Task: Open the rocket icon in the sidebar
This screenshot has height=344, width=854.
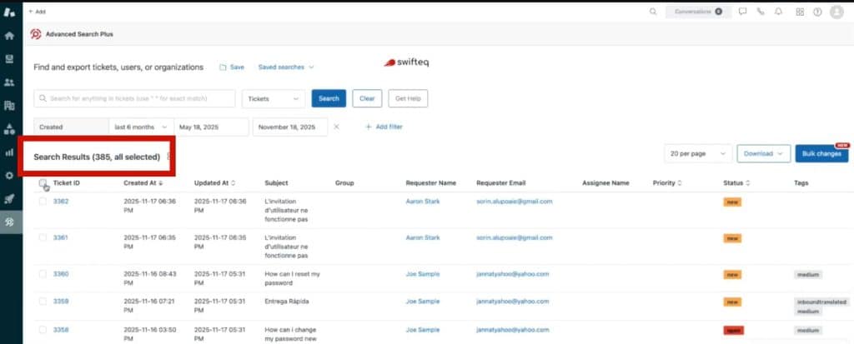Action: 8,199
